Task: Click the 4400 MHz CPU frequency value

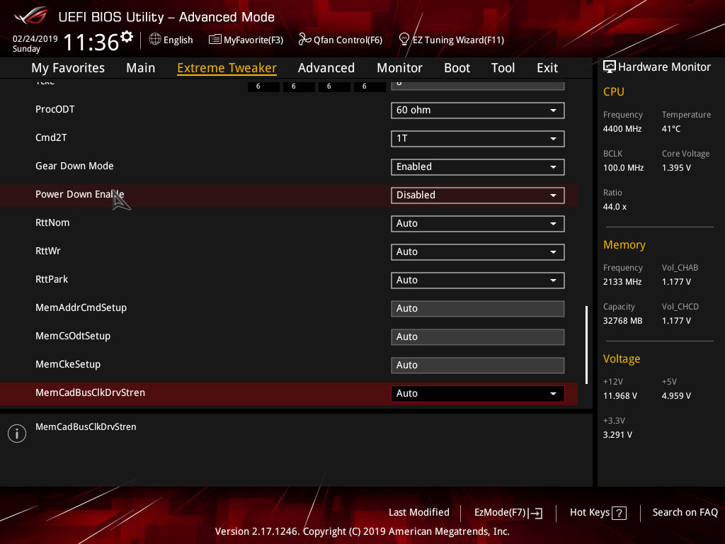Action: pyautogui.click(x=622, y=129)
